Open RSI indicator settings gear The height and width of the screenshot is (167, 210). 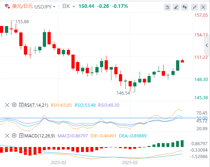14,105
